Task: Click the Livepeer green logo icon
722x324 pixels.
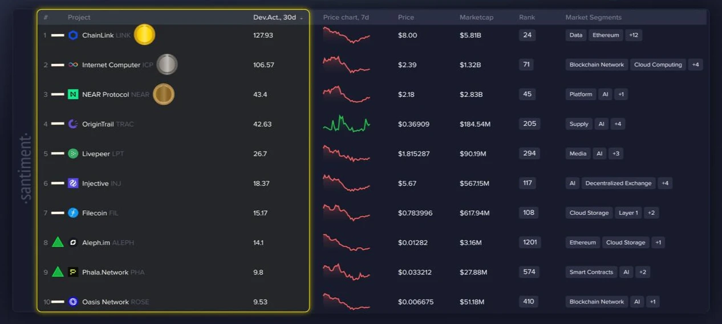Action: click(x=73, y=154)
